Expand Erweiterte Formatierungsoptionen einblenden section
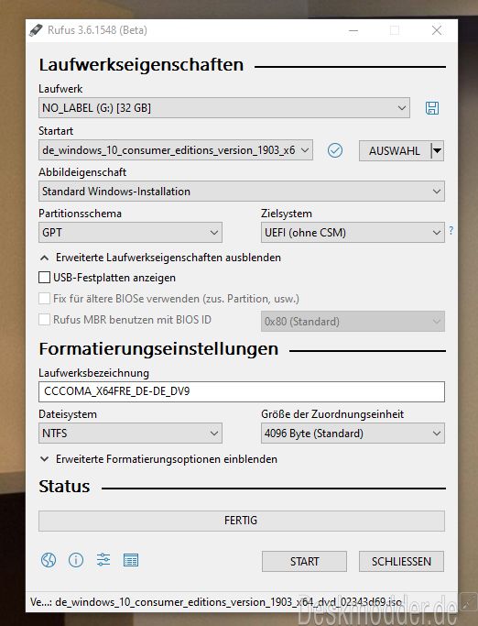The image size is (478, 626). [158, 459]
